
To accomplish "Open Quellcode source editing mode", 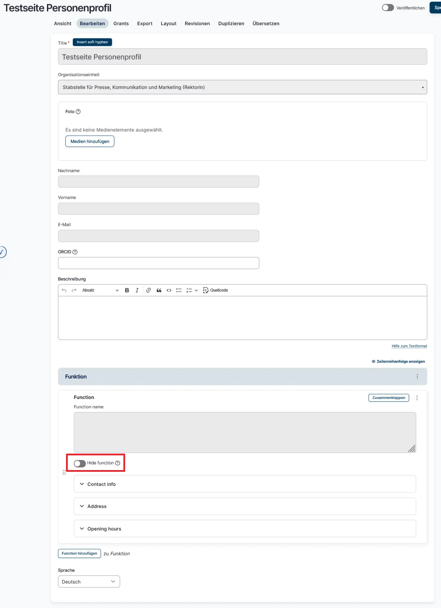I will (x=215, y=290).
